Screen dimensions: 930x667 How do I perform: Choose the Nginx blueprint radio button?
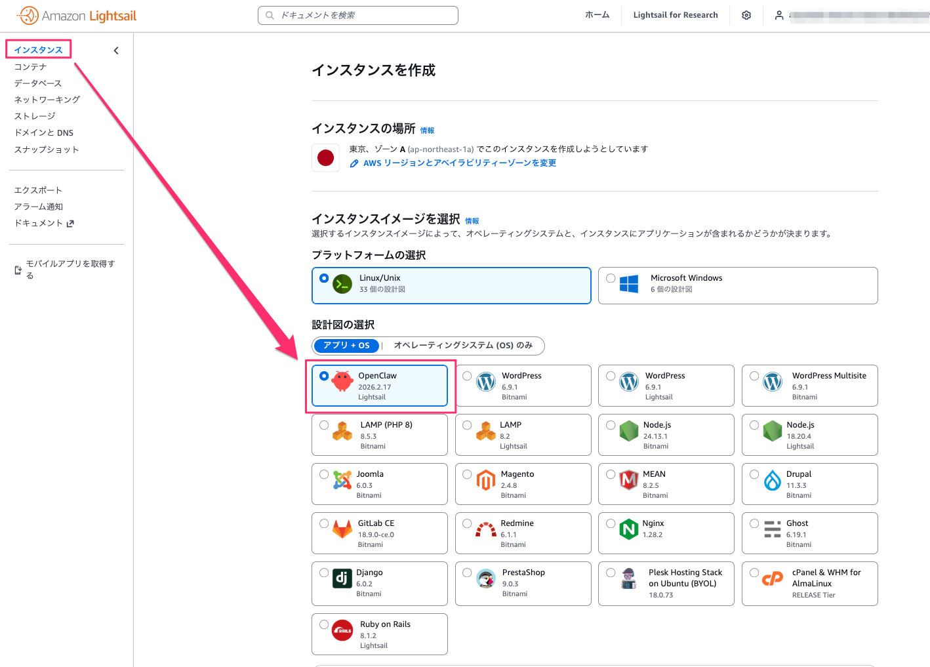(611, 523)
